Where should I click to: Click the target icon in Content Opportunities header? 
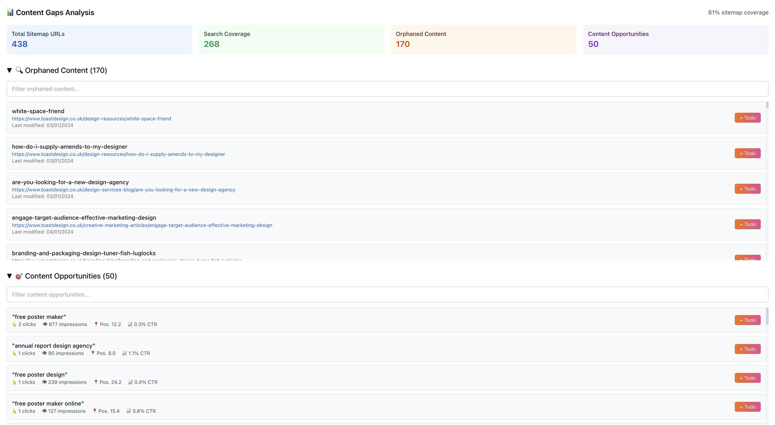pyautogui.click(x=19, y=276)
